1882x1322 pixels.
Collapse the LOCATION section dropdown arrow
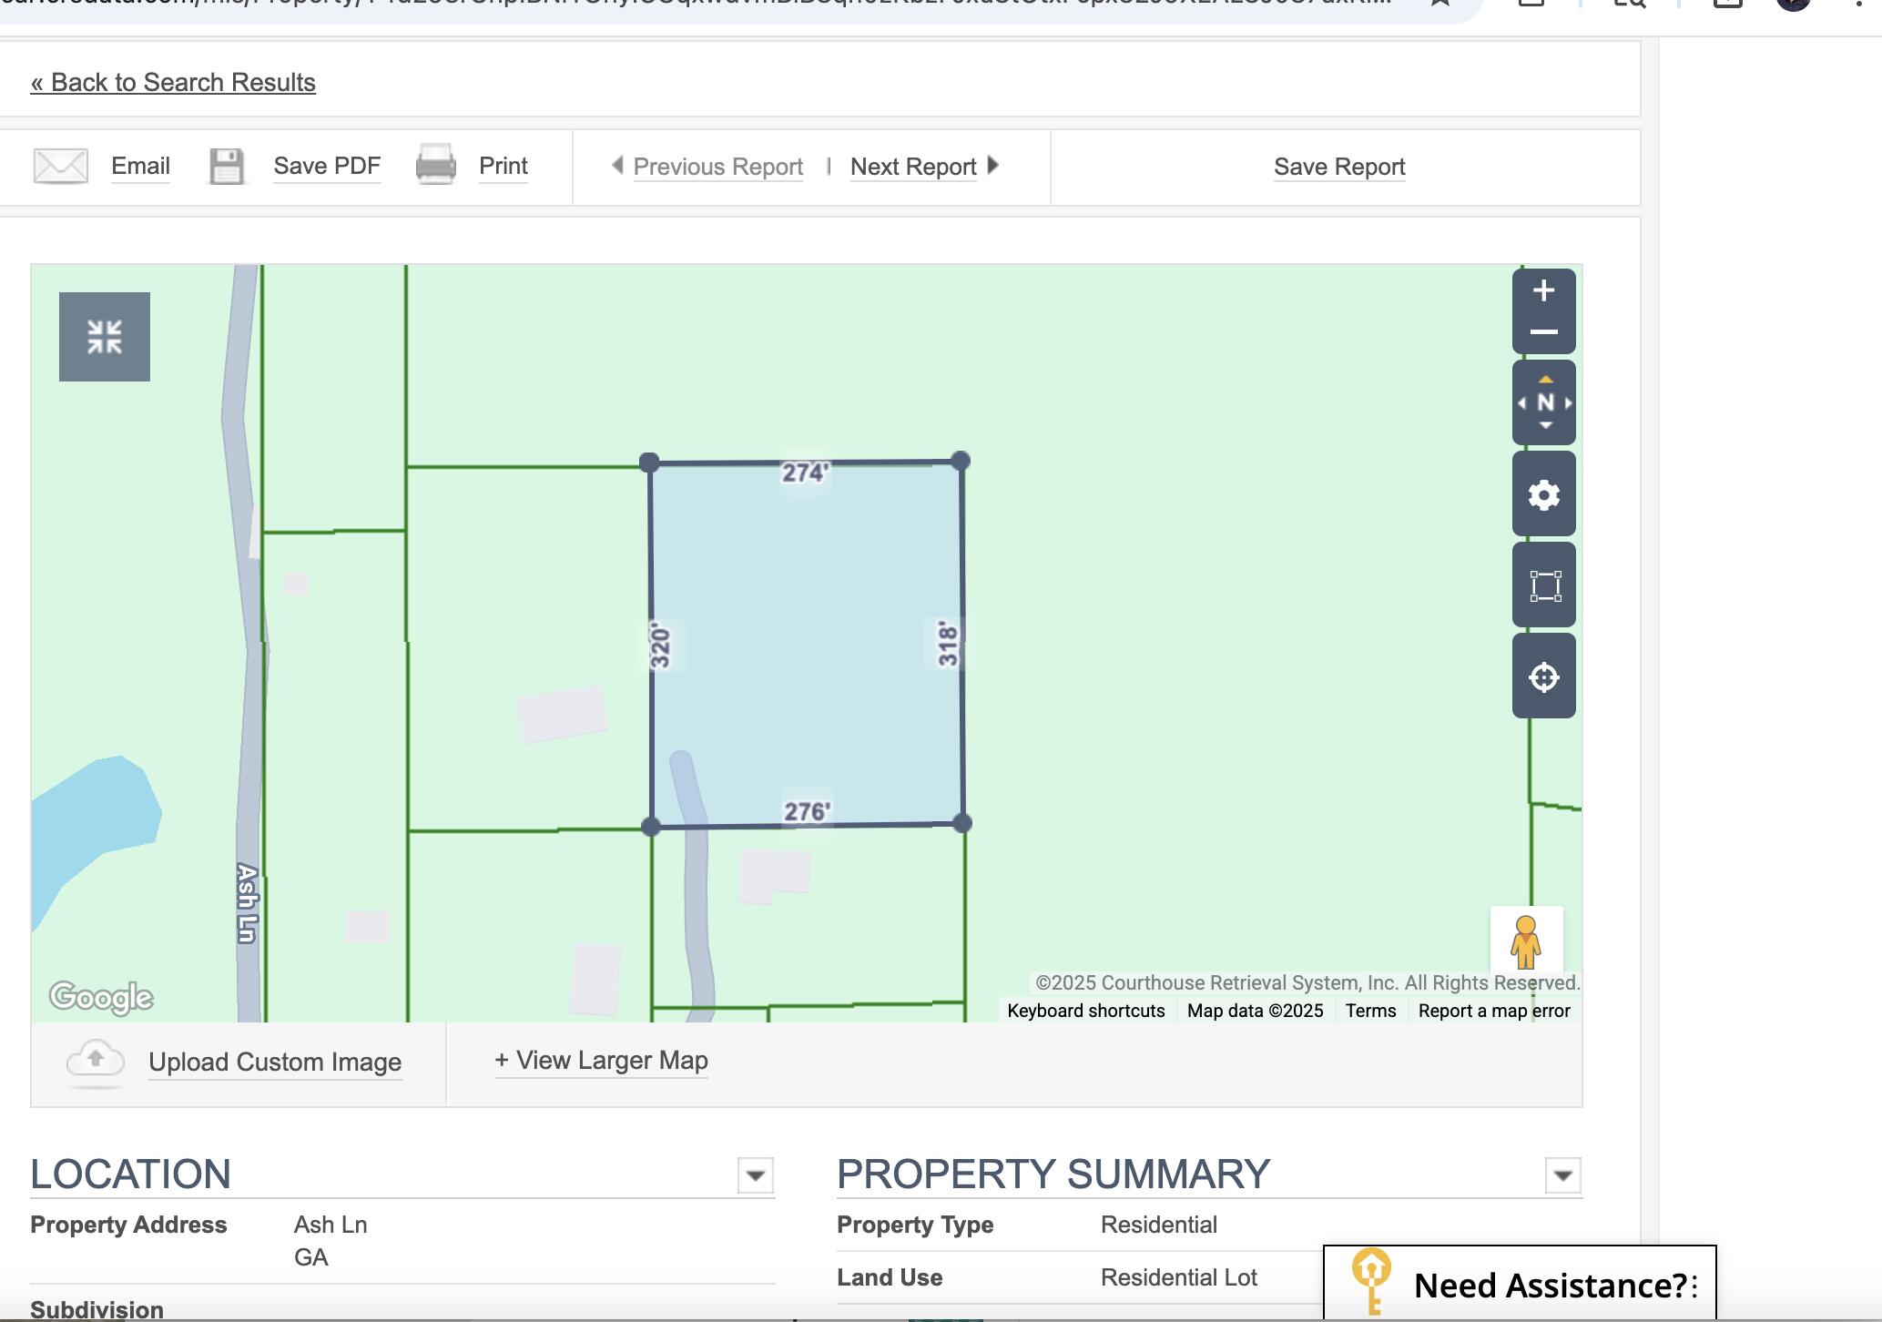pos(755,1175)
